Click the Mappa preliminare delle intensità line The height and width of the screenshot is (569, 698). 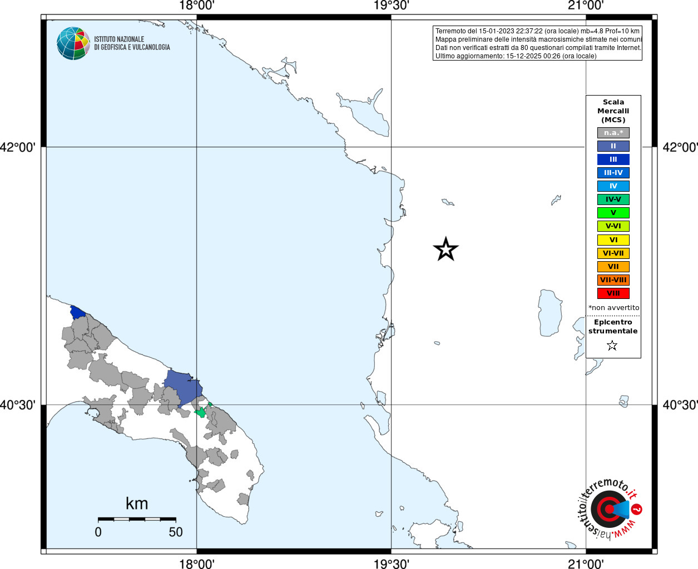coord(538,39)
